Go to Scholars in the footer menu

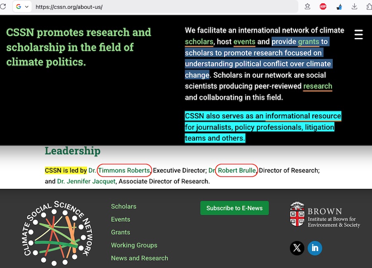(x=124, y=206)
